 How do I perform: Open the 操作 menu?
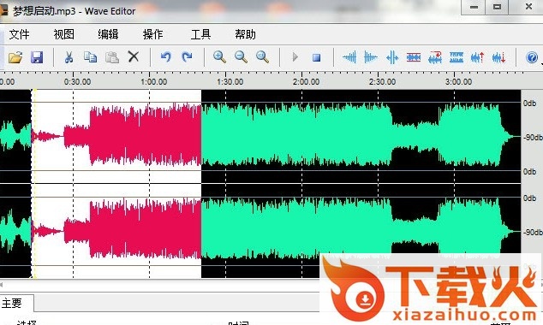click(x=152, y=34)
